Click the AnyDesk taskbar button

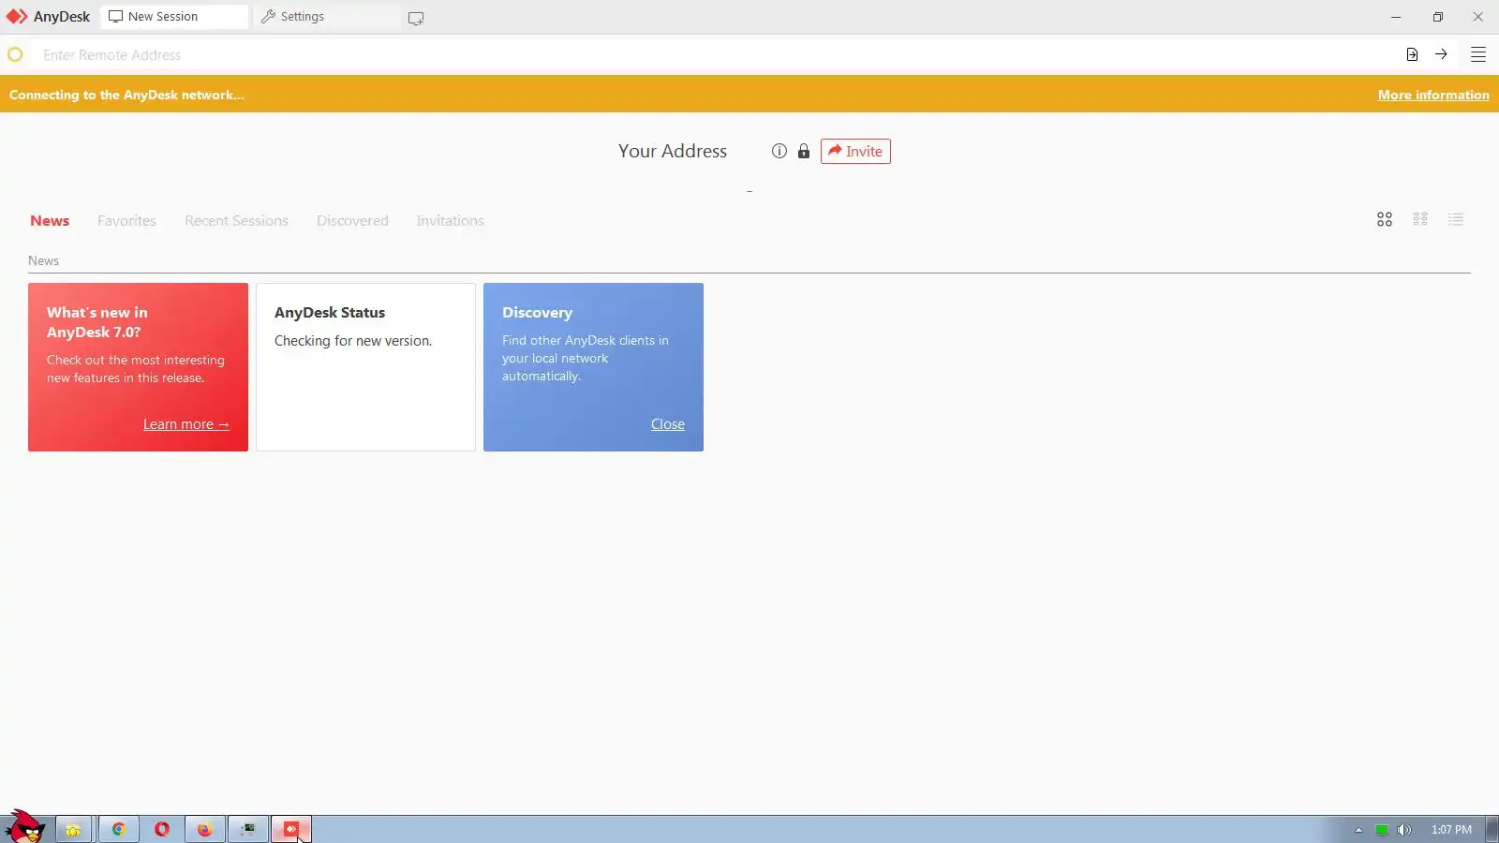point(290,829)
